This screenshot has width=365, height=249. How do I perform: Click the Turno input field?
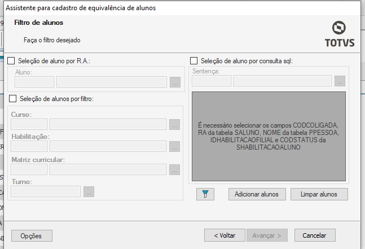click(46, 191)
